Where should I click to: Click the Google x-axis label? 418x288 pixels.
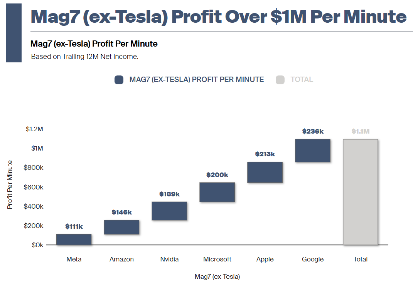click(x=313, y=259)
